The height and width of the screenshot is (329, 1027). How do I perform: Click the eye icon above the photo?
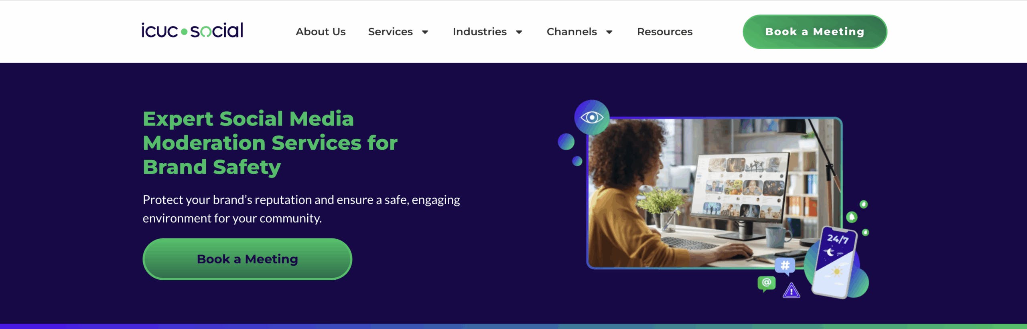592,117
